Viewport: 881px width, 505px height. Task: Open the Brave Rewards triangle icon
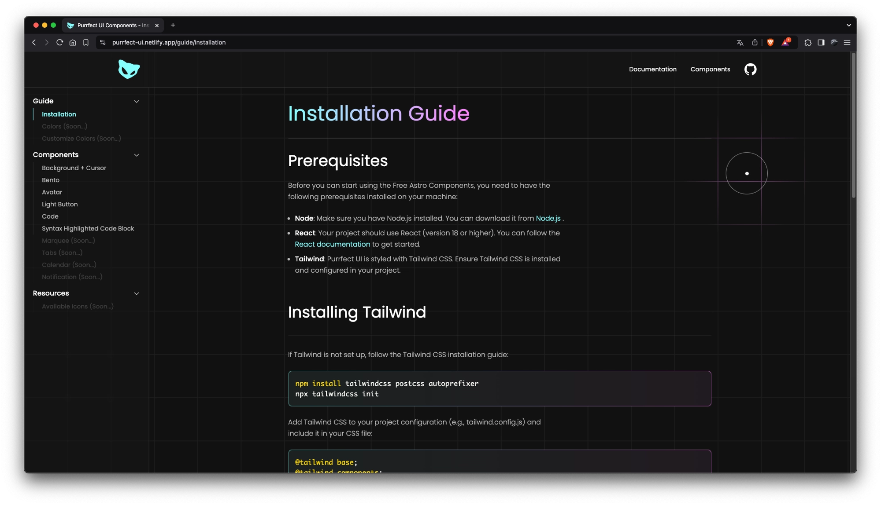[x=786, y=42]
